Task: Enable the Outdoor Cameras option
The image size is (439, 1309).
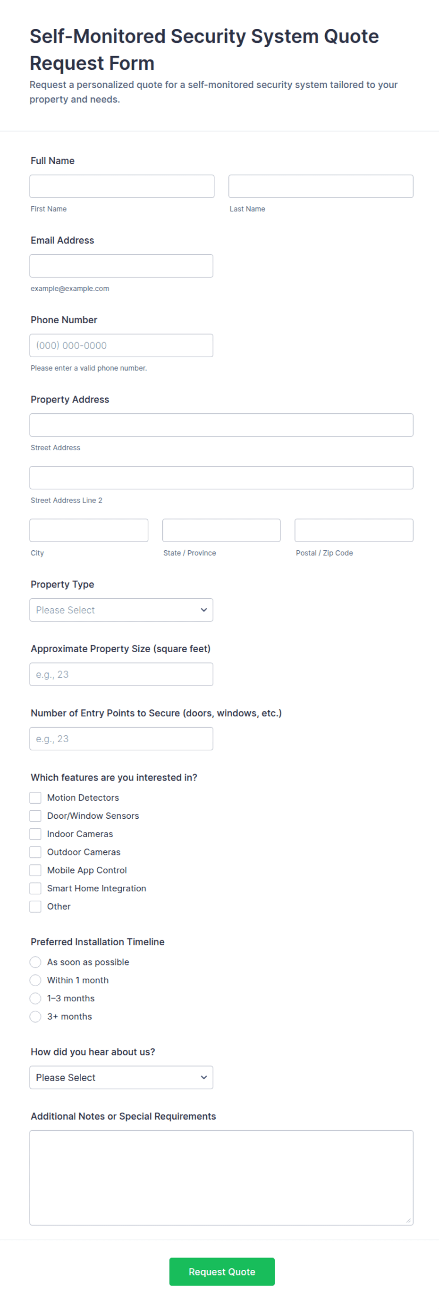Action: tap(35, 852)
